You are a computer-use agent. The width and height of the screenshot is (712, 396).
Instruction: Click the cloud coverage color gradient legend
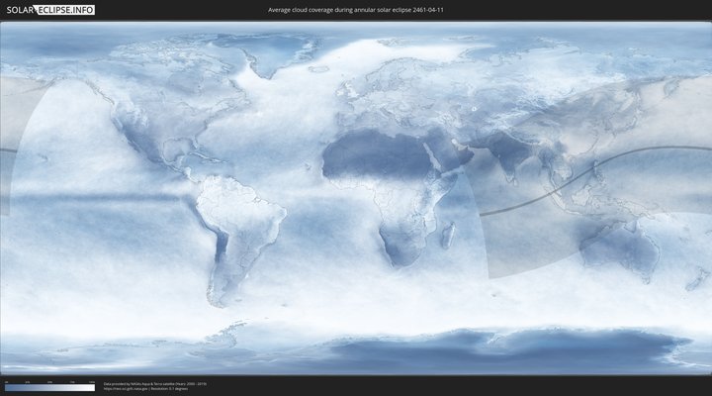[x=49, y=388]
